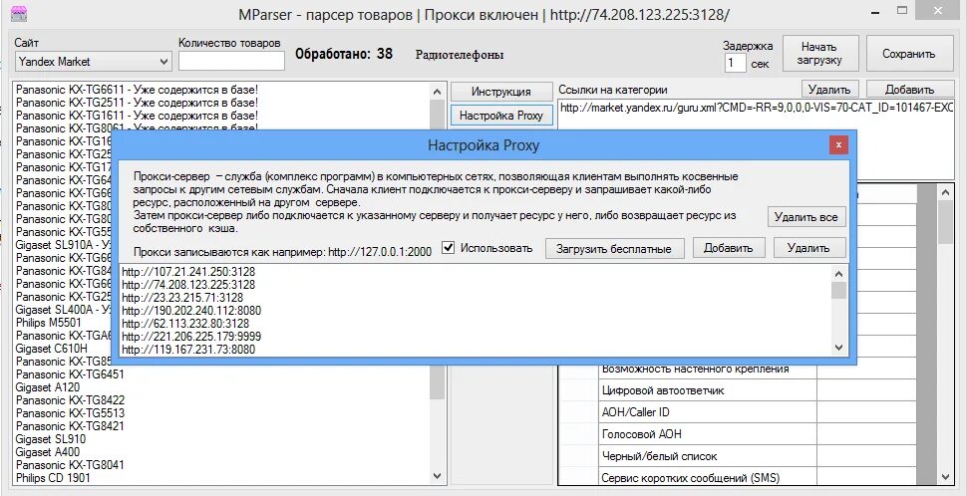This screenshot has height=496, width=967.
Task: Click Удалить button in proxy dialog
Action: click(x=809, y=248)
